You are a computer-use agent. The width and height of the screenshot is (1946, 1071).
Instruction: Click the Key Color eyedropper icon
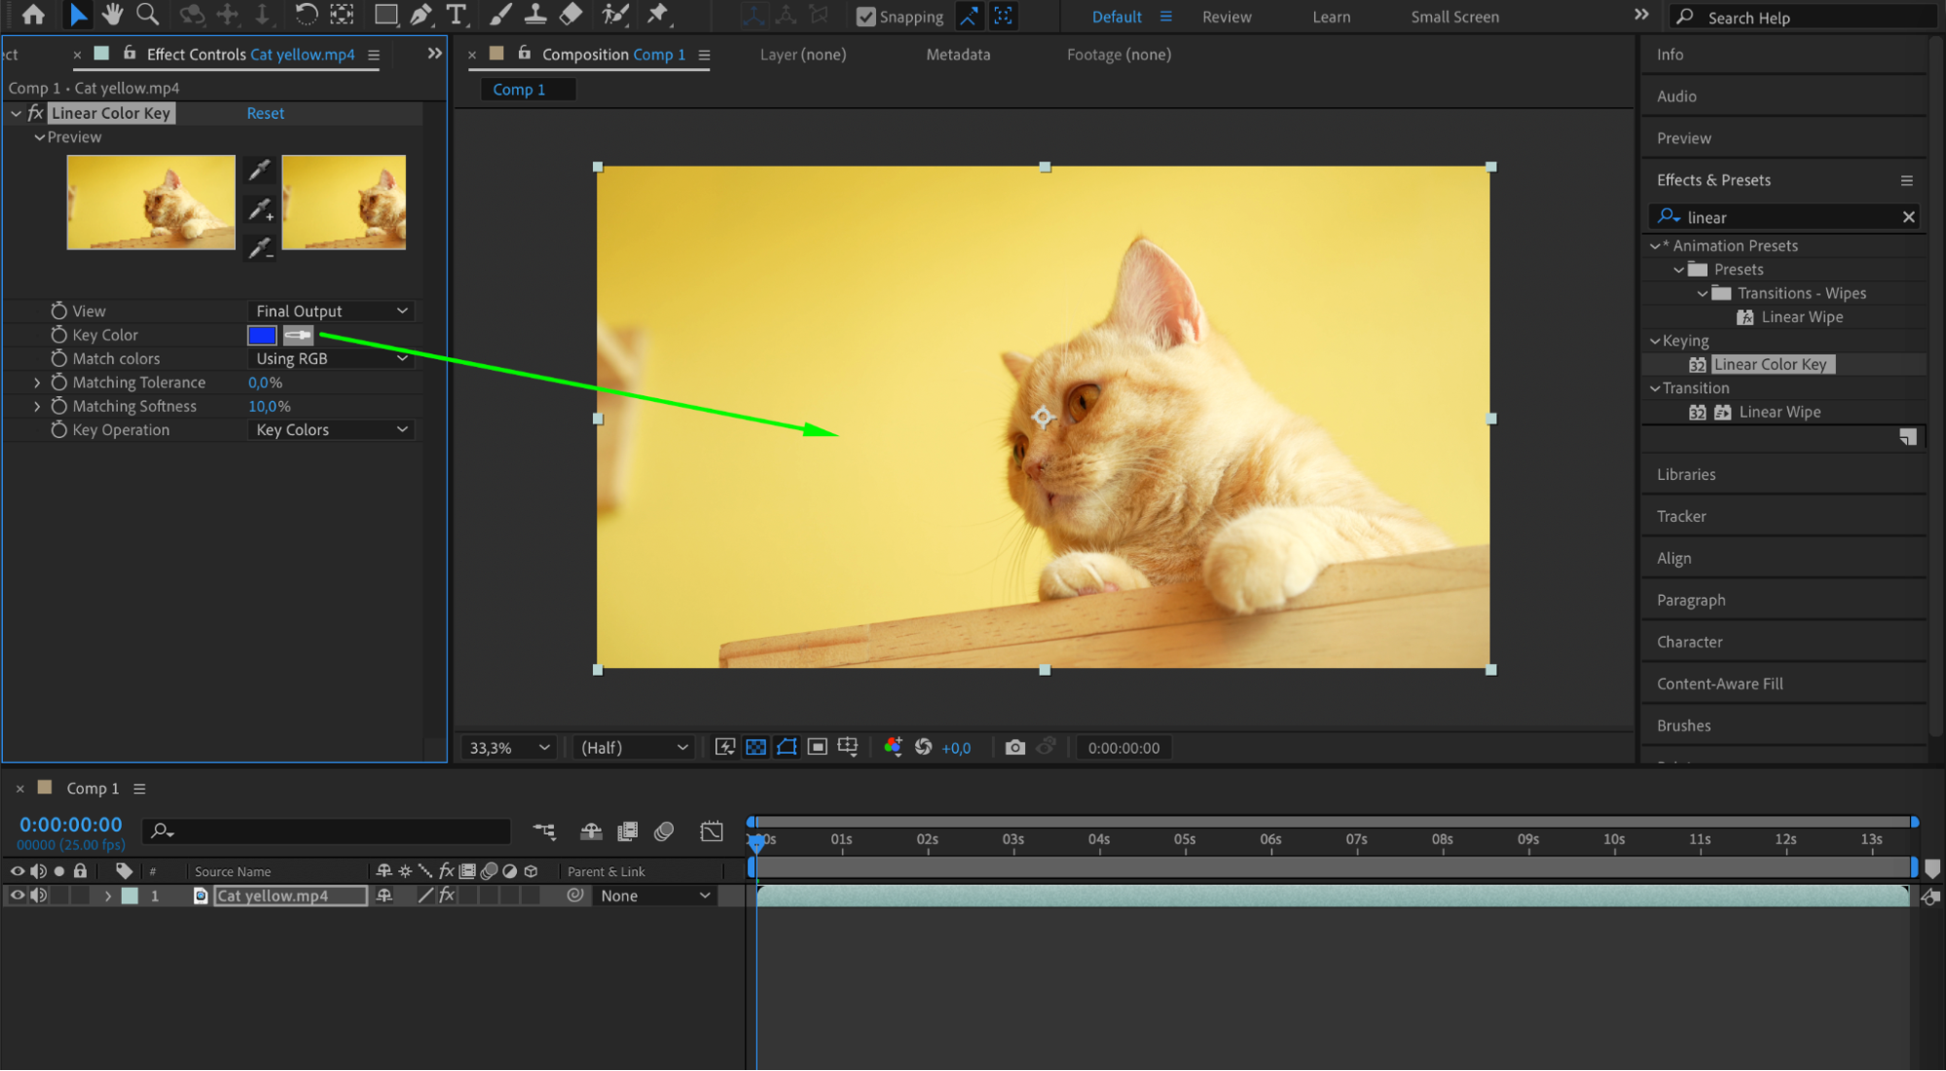tap(298, 335)
